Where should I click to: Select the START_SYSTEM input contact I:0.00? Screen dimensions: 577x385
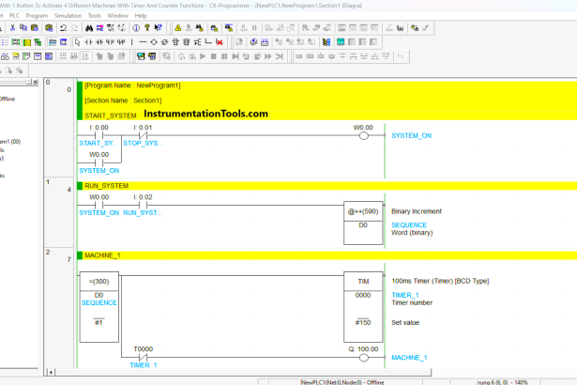(99, 135)
